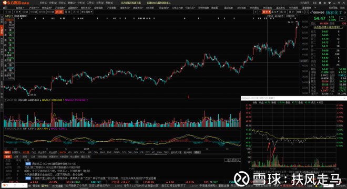Expand the 美股市场 dropdown
Image resolution: width=347 pixels, height=189 pixels.
point(138,8)
